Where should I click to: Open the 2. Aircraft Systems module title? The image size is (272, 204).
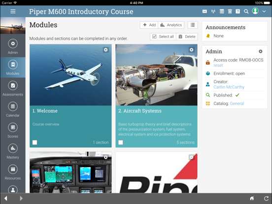(140, 111)
